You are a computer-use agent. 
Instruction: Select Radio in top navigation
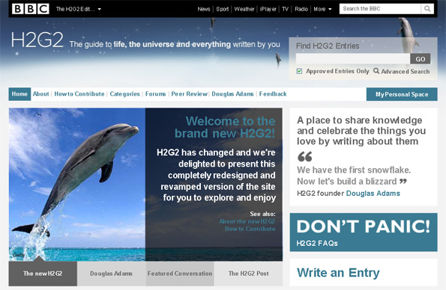(x=301, y=9)
